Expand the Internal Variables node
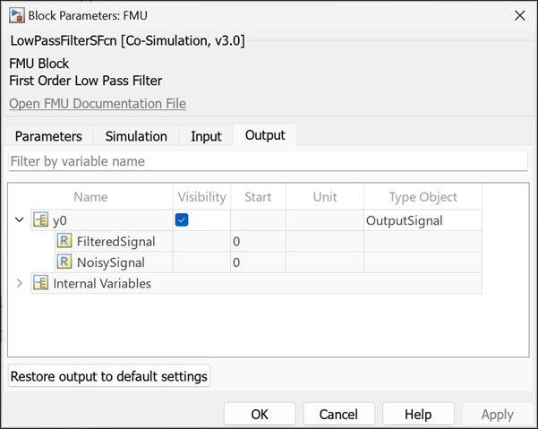This screenshot has height=429, width=538. 20,283
